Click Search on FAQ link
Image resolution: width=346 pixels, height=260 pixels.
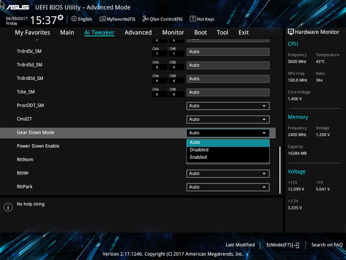(x=327, y=245)
